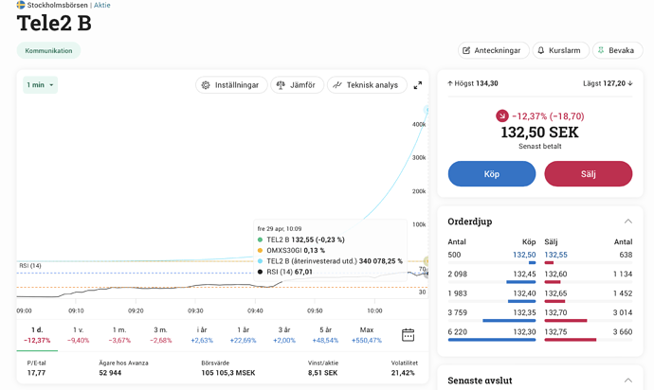Collapse the Orderdjup panel
Screen dimensions: 654x390
627,222
